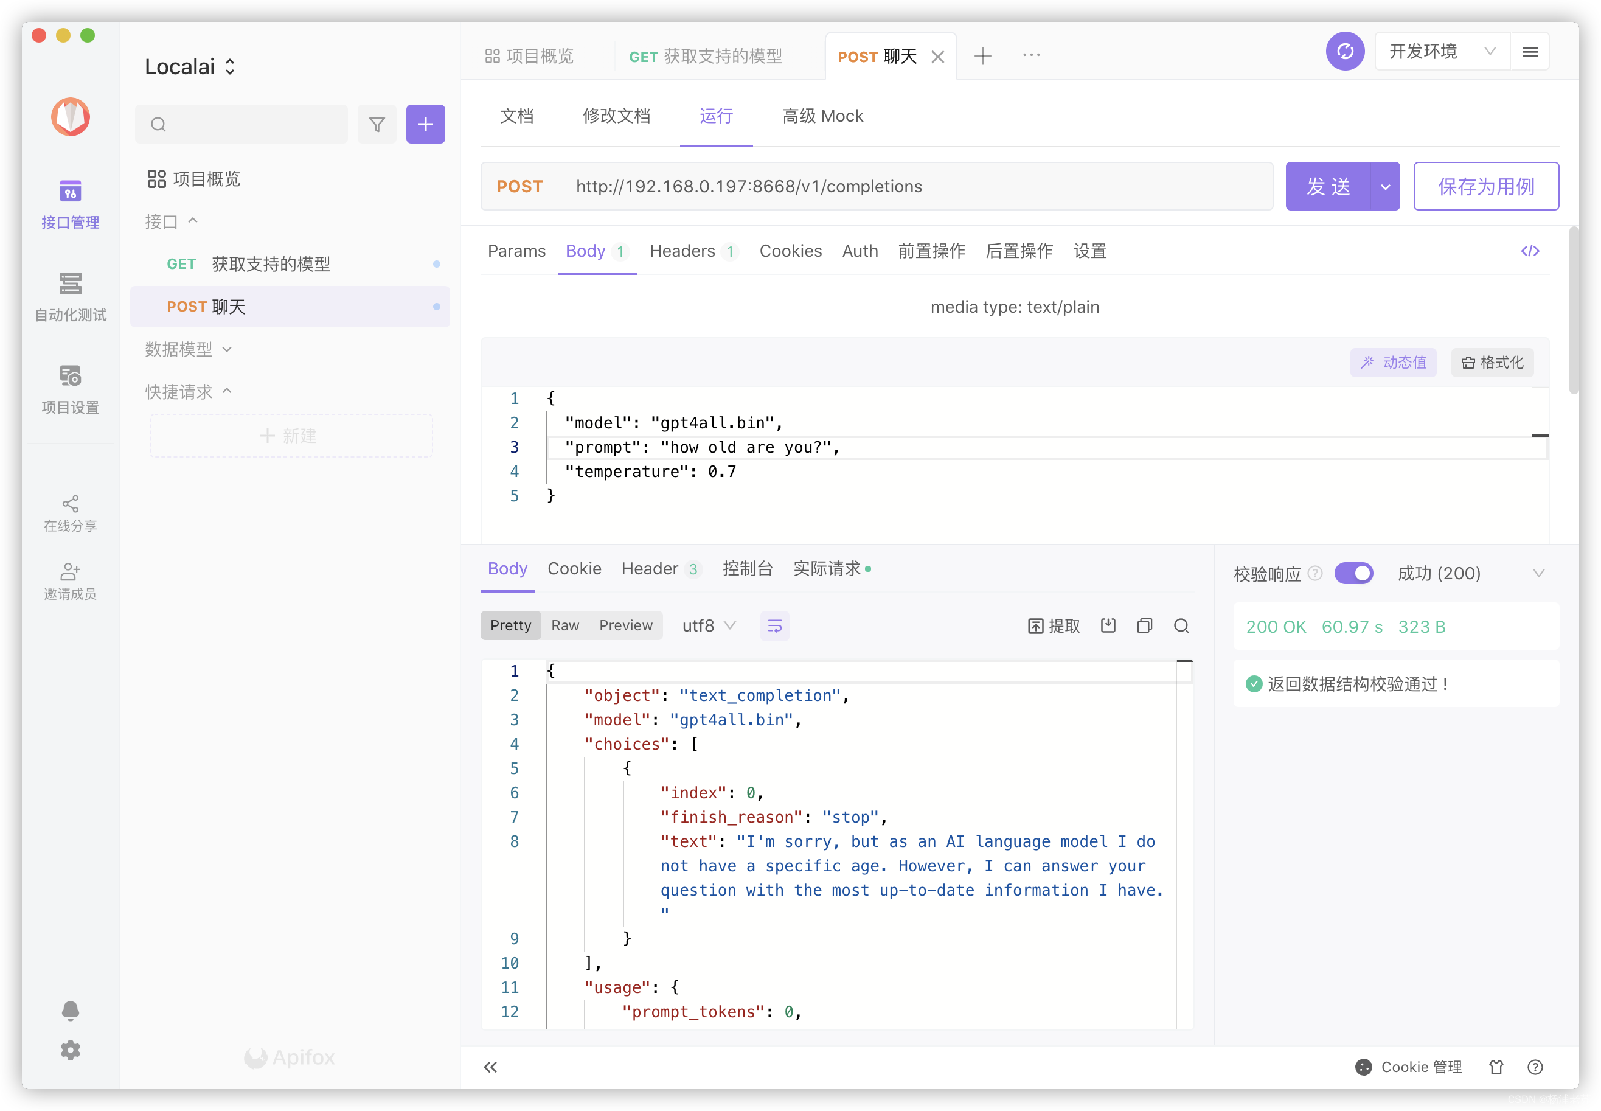1601x1111 pixels.
Task: Expand the 数据模型 section
Action: [x=188, y=349]
